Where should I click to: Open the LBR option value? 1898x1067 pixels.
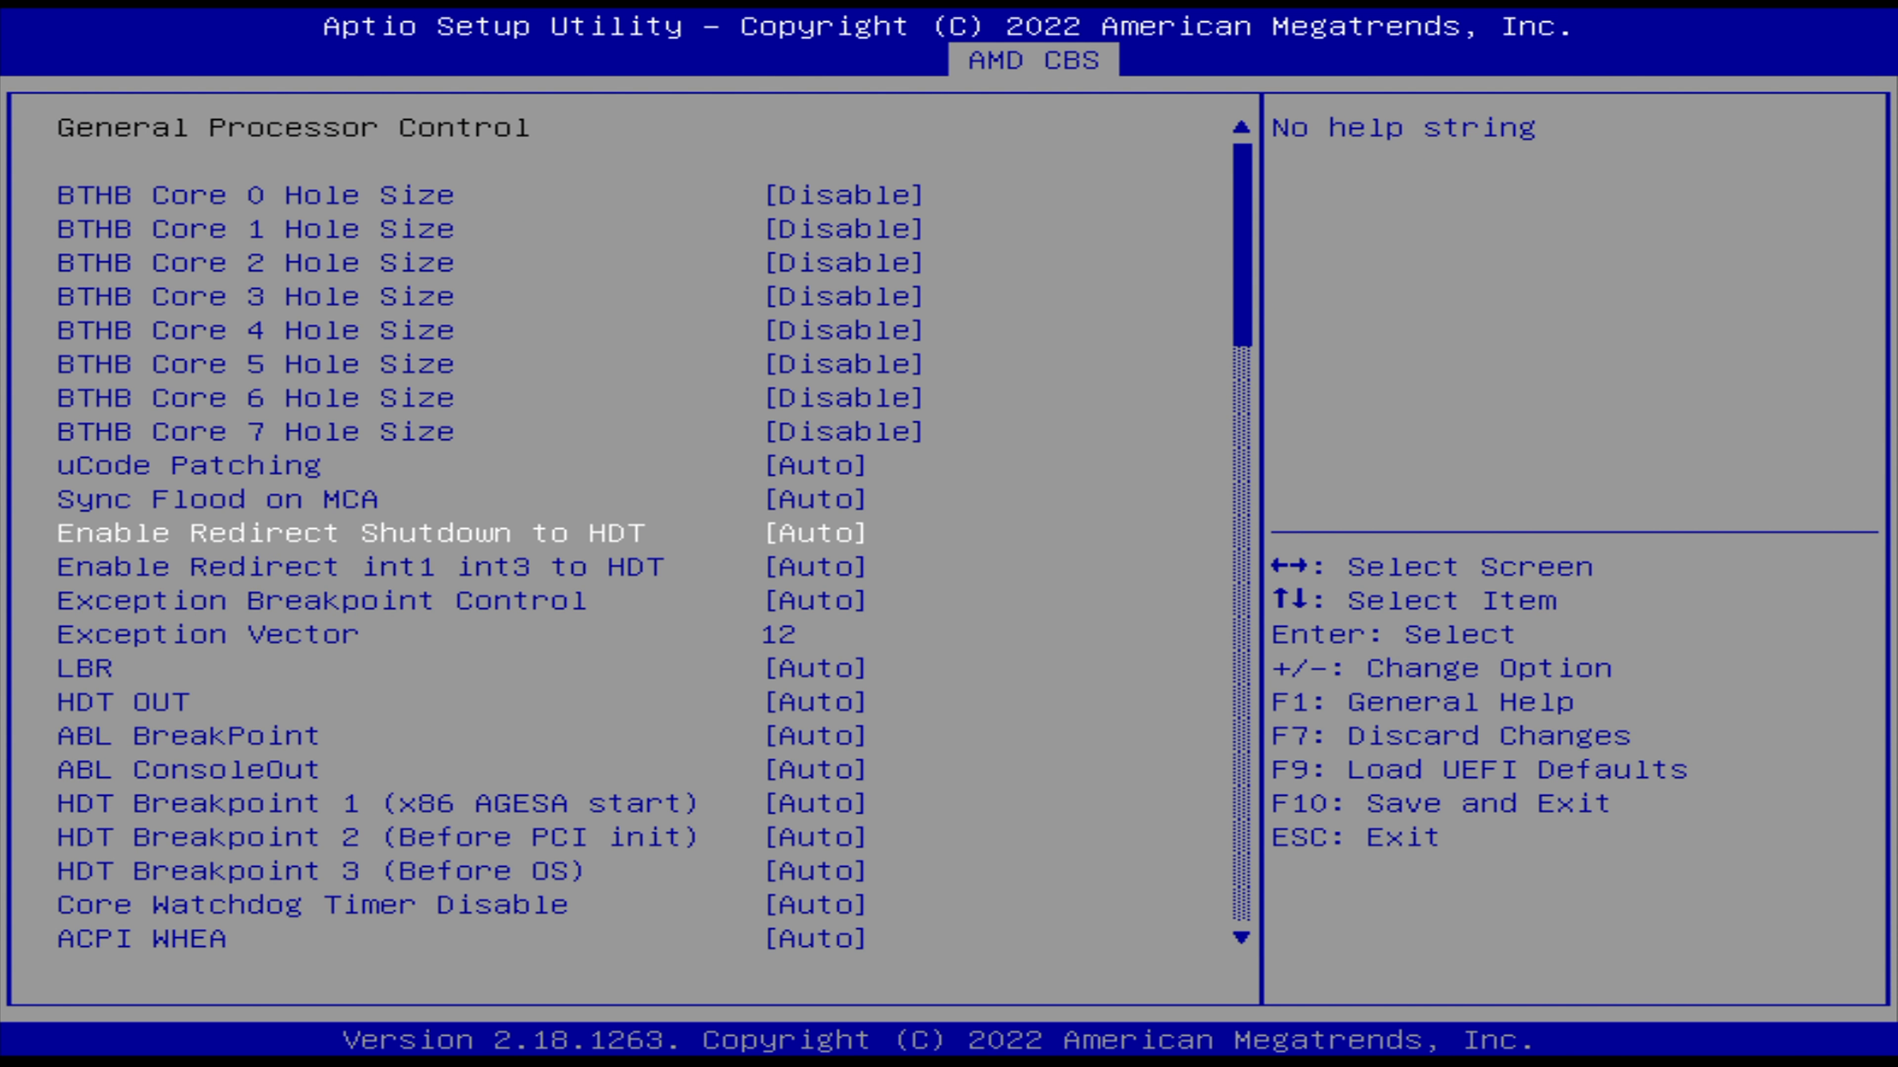(815, 669)
